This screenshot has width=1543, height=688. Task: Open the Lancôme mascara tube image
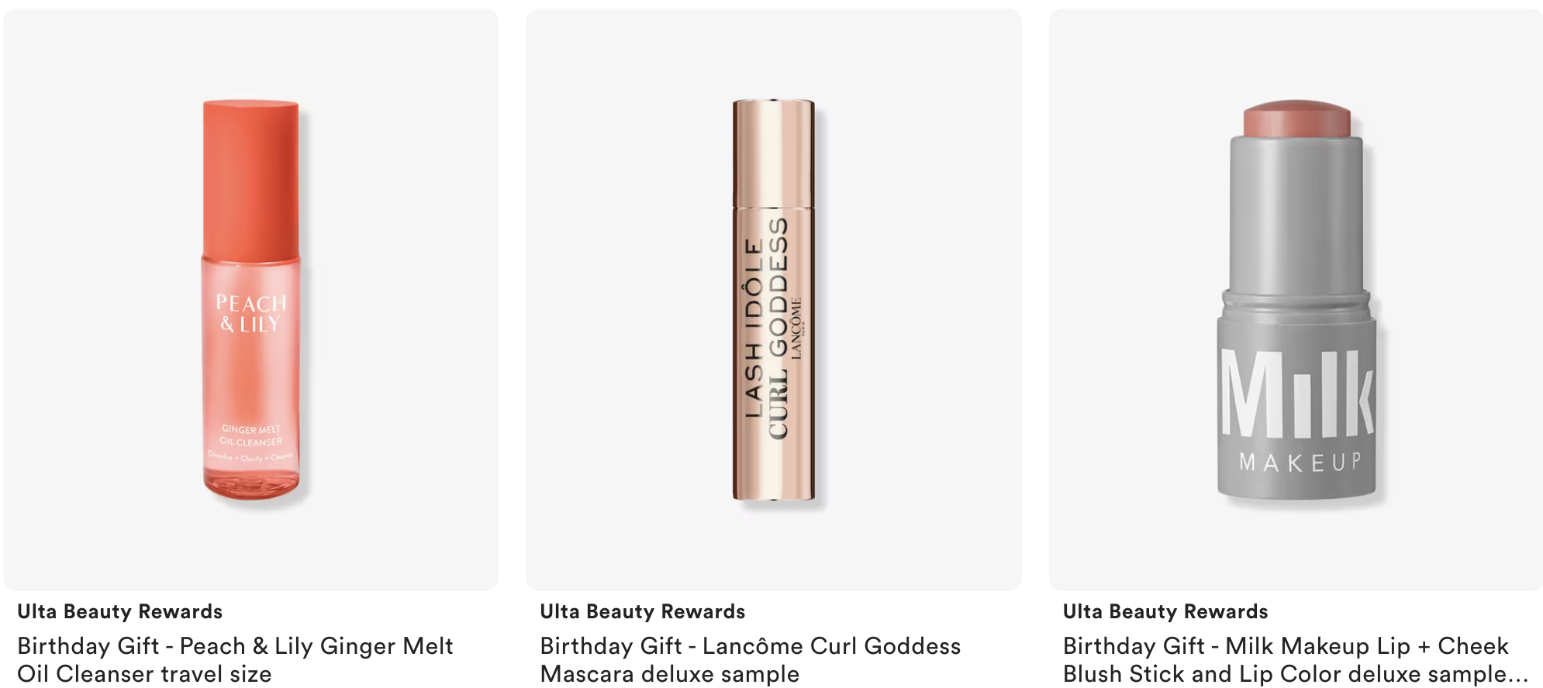tap(774, 300)
